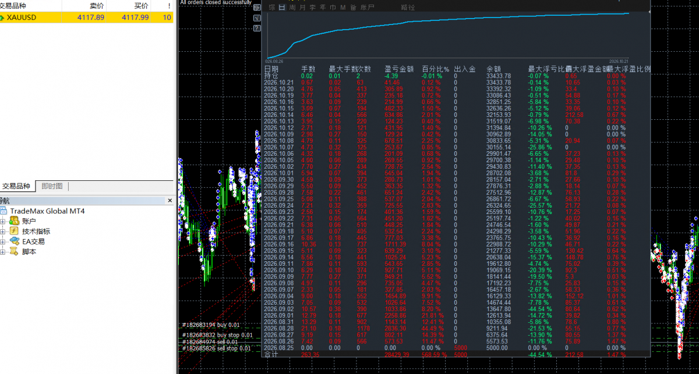Viewport: 699px width, 374px height.
Task: Expand the EA交易 tree node
Action: pyautogui.click(x=3, y=241)
